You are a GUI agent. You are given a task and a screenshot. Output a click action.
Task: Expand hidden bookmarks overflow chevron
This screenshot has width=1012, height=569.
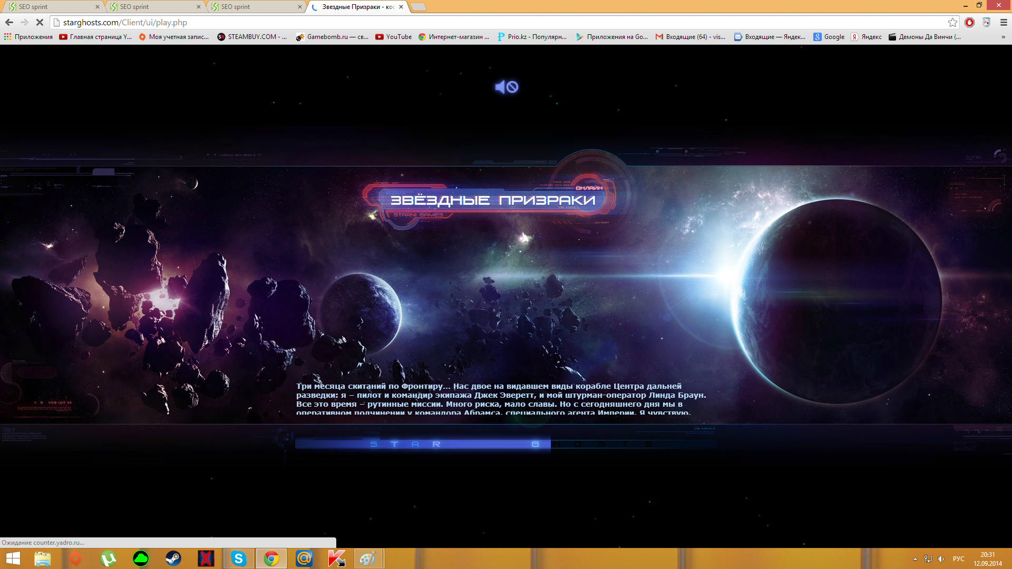1003,37
